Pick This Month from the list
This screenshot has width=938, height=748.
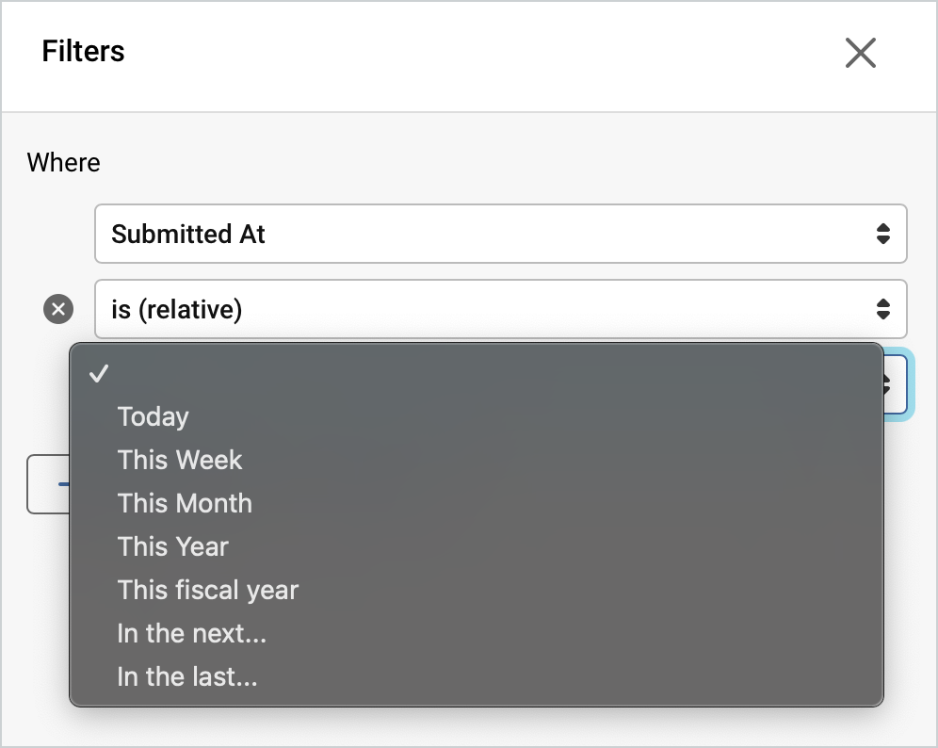185,502
